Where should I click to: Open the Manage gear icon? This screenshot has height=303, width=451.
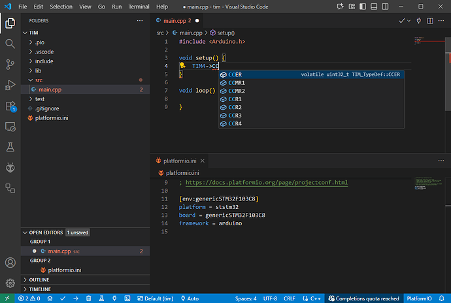tap(10, 283)
